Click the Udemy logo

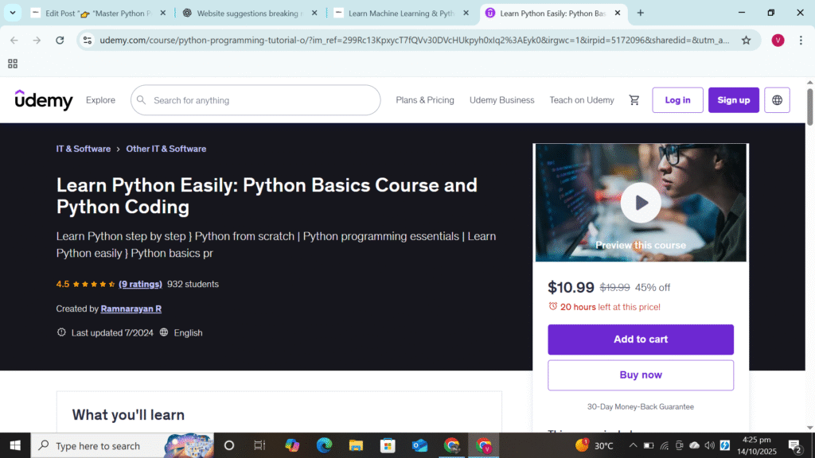(x=44, y=100)
